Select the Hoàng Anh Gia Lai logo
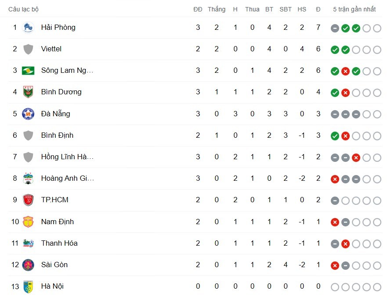The height and width of the screenshot is (297, 391). (28, 179)
